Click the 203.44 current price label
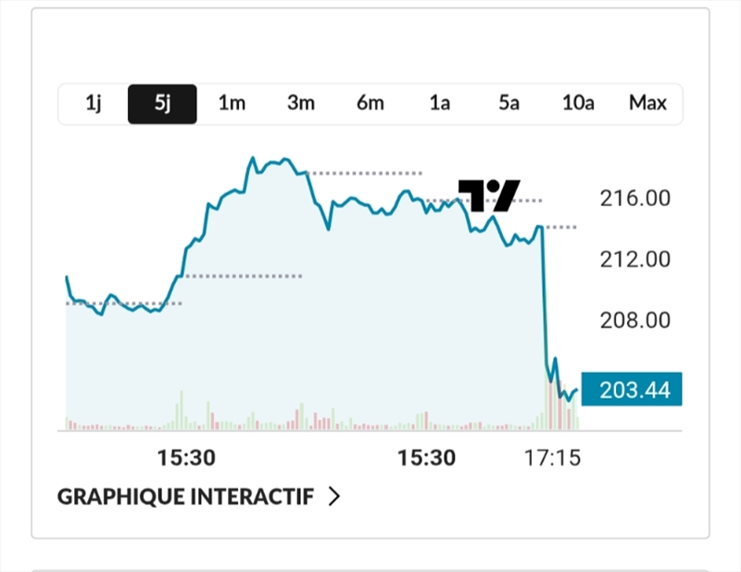 (x=633, y=389)
